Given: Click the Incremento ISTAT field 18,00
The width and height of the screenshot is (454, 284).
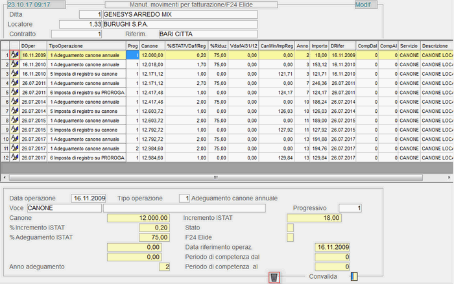Looking at the screenshot, I should tap(314, 218).
